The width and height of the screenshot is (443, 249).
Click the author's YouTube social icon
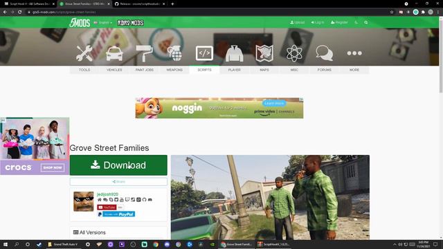[122, 200]
